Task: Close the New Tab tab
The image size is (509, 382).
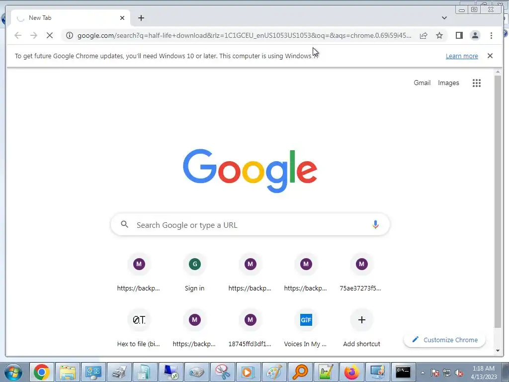Action: click(122, 18)
